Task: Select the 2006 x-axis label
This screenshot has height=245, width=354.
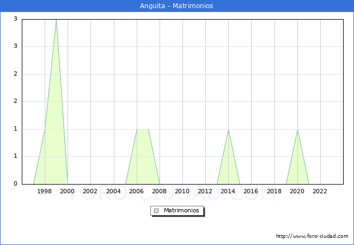Action: click(136, 191)
